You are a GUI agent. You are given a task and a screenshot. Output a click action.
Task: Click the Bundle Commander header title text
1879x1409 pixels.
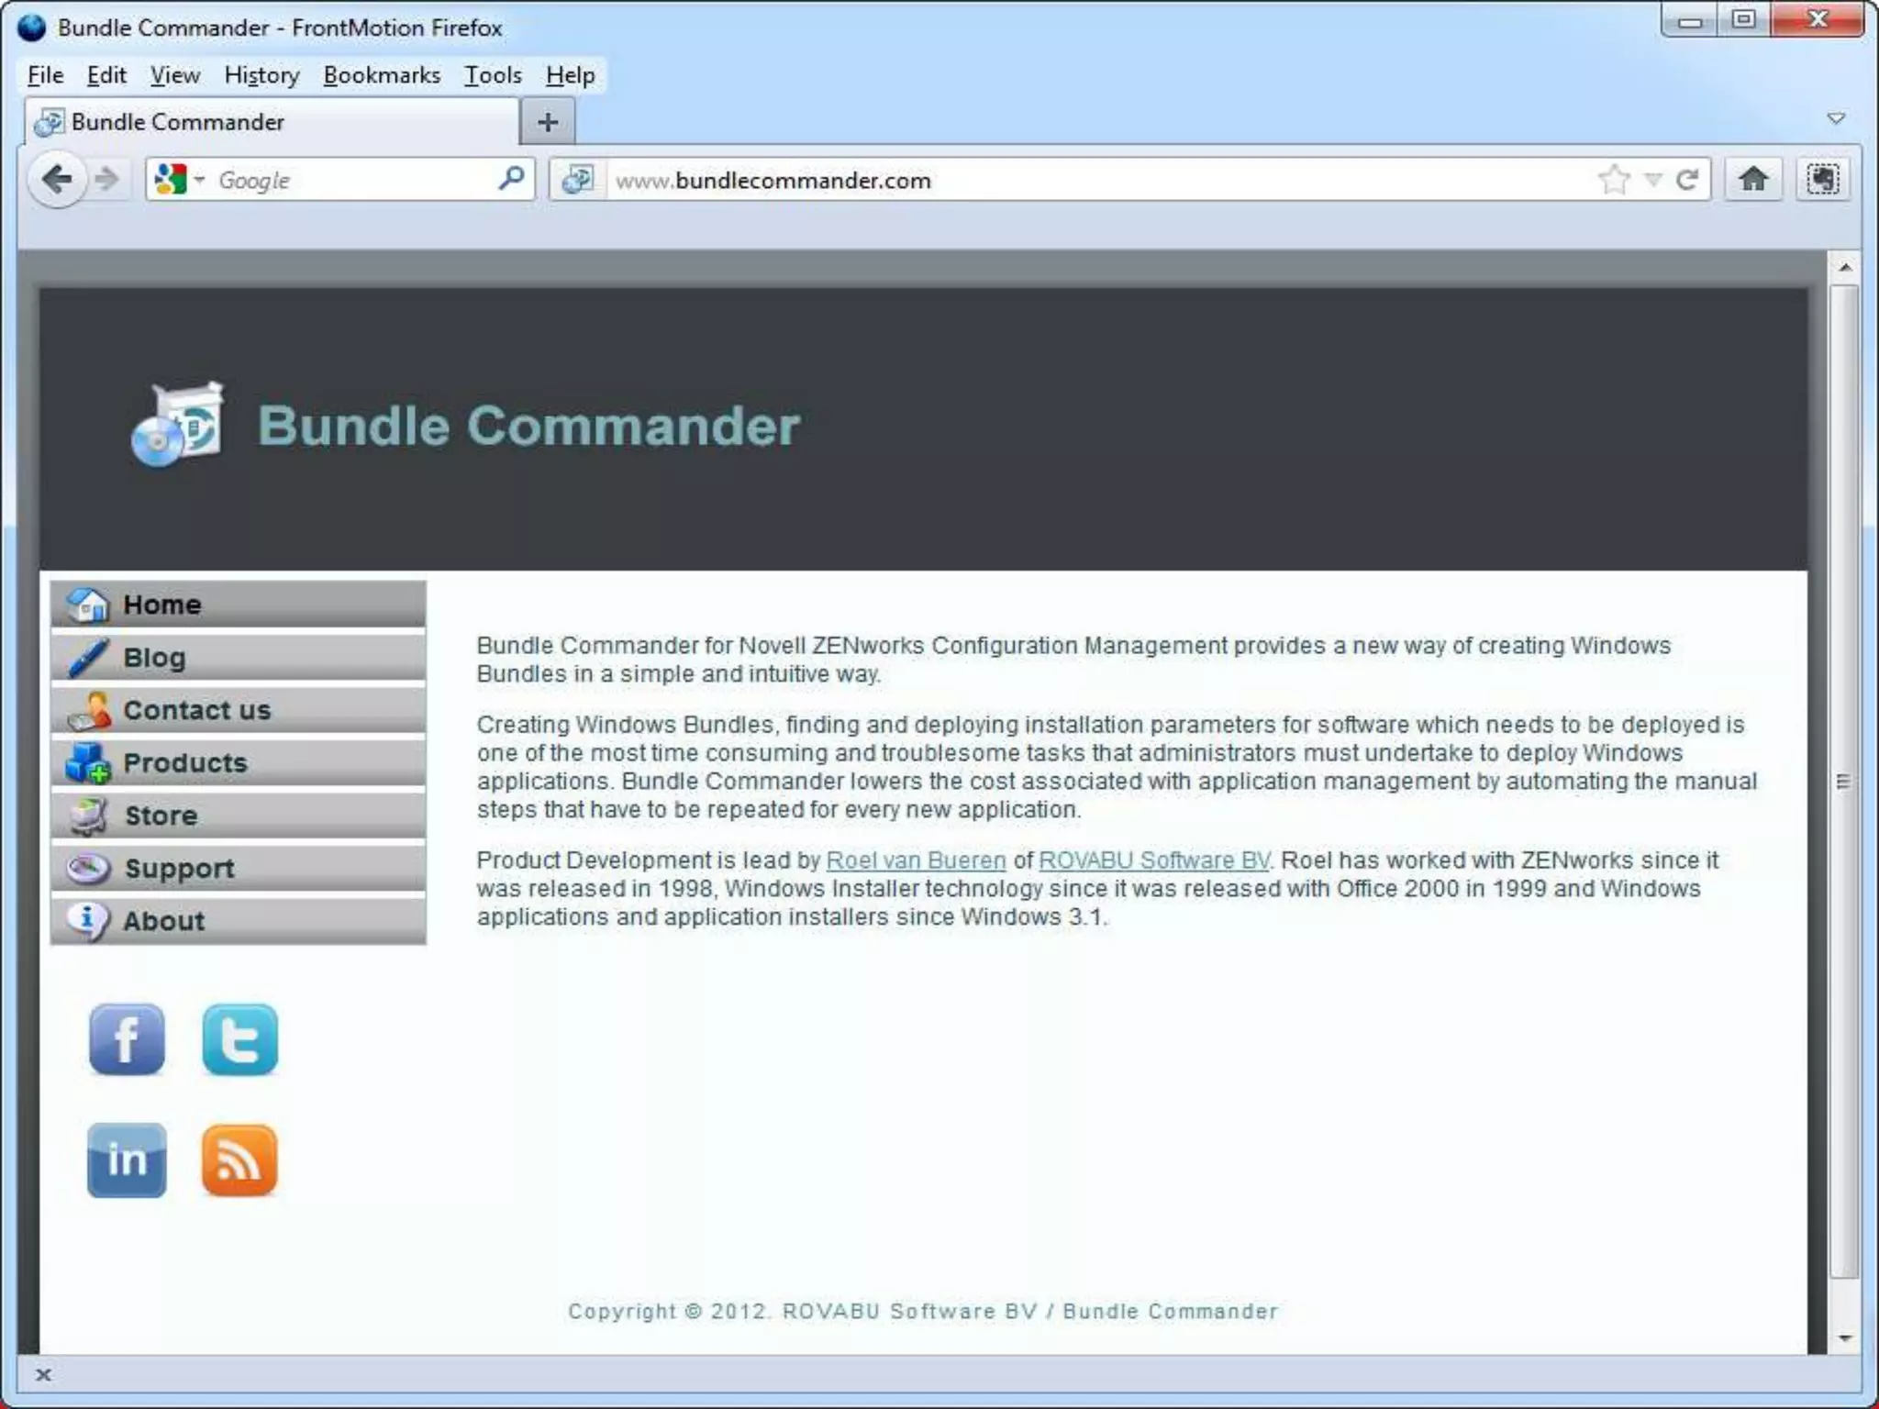[x=528, y=426]
